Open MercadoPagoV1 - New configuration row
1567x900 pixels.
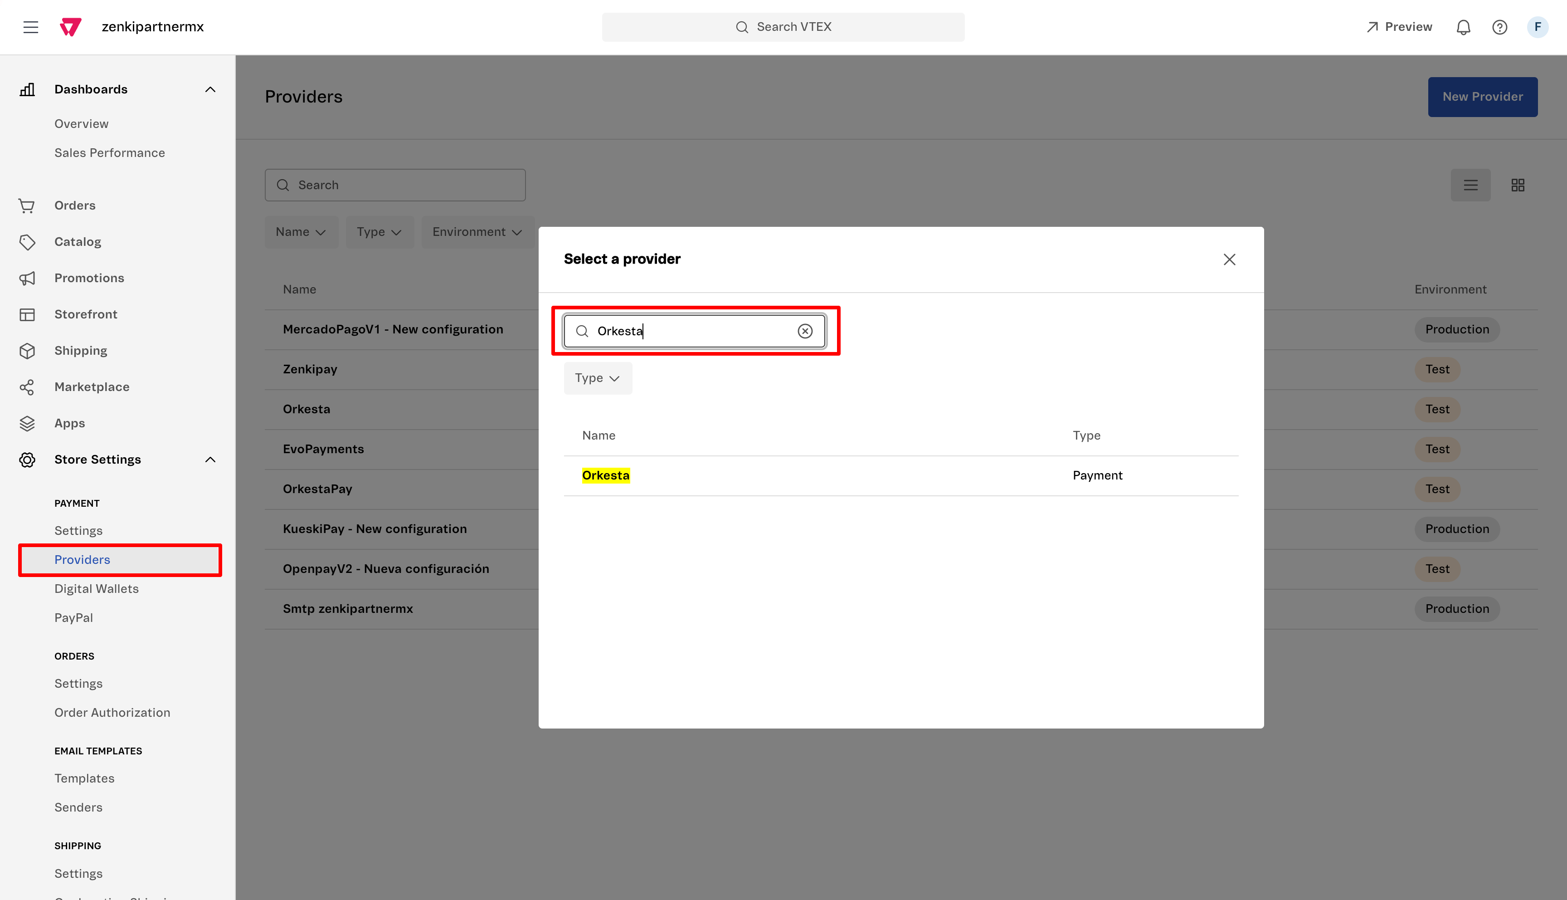tap(393, 330)
